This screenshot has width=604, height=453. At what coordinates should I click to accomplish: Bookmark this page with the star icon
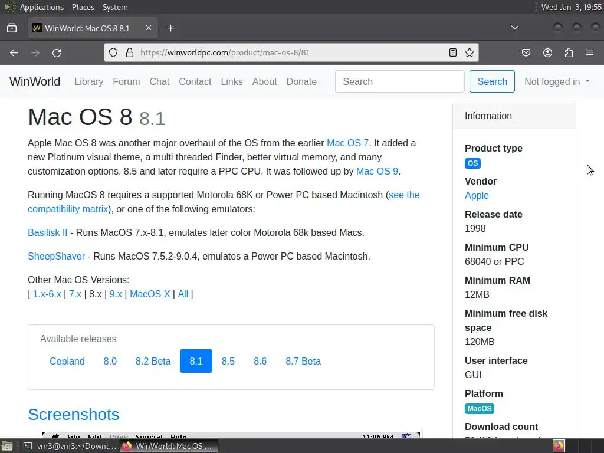tap(469, 52)
